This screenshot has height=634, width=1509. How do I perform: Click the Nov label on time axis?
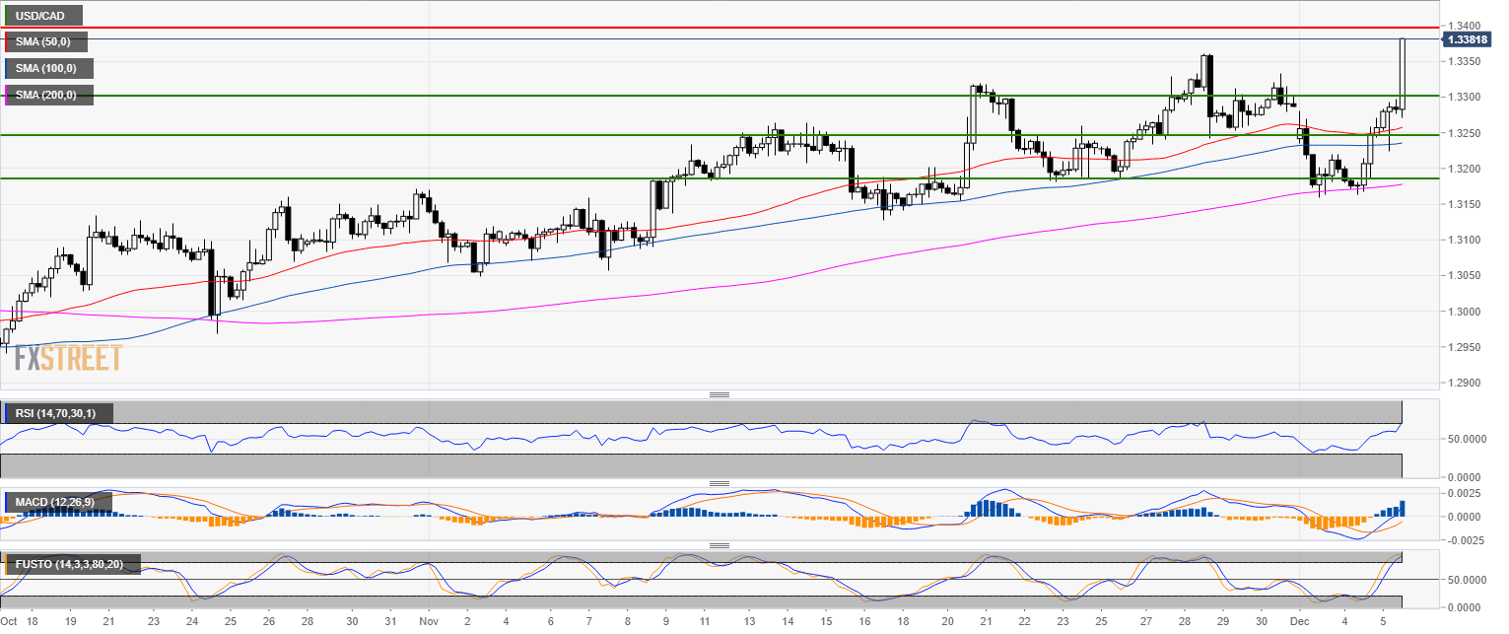pos(426,623)
